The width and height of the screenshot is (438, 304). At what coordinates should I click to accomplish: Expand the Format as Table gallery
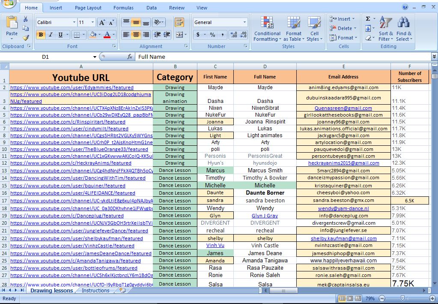pyautogui.click(x=294, y=29)
